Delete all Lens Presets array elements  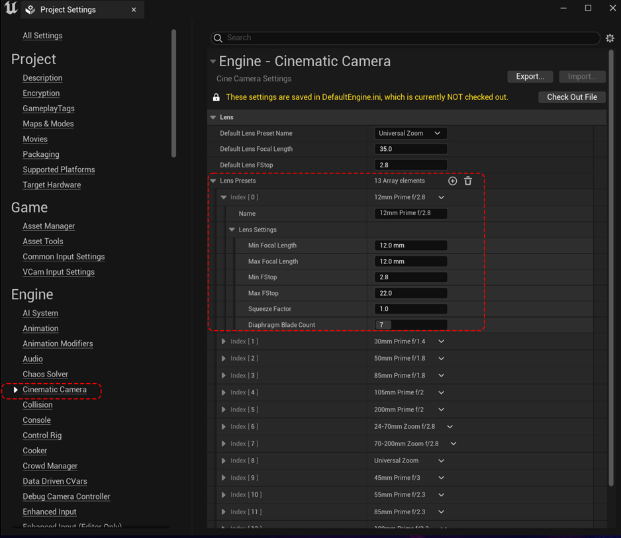pyautogui.click(x=468, y=181)
